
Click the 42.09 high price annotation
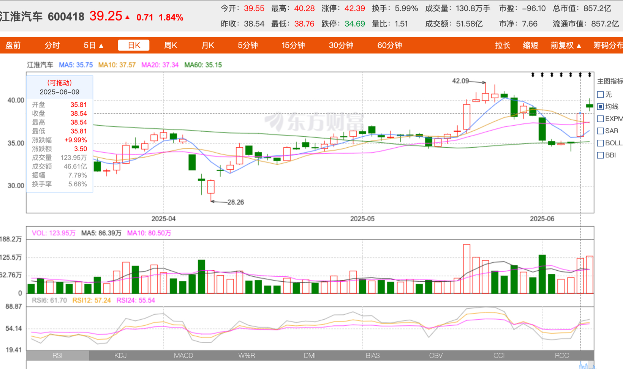(460, 81)
